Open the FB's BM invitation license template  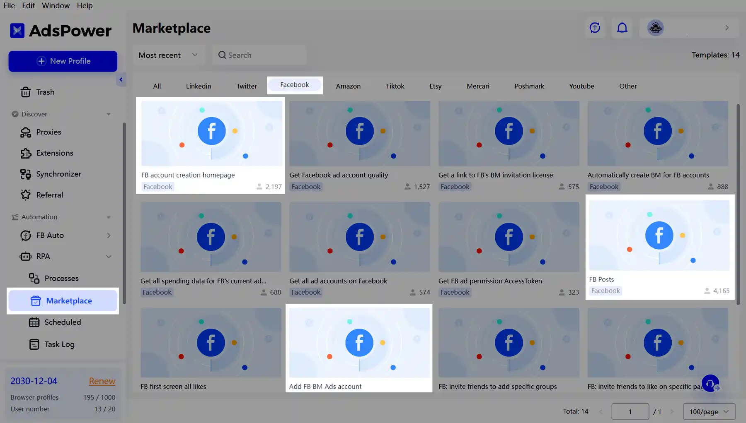[509, 146]
